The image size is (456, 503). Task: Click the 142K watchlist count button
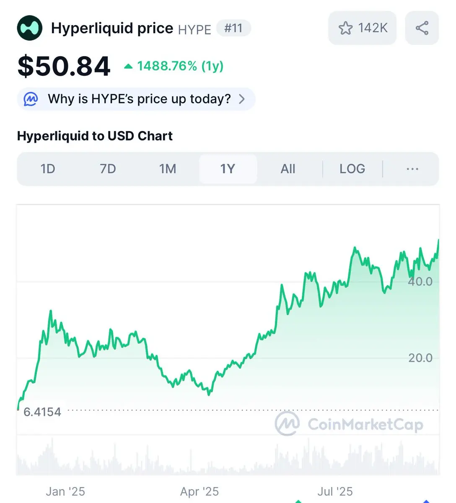[362, 28]
